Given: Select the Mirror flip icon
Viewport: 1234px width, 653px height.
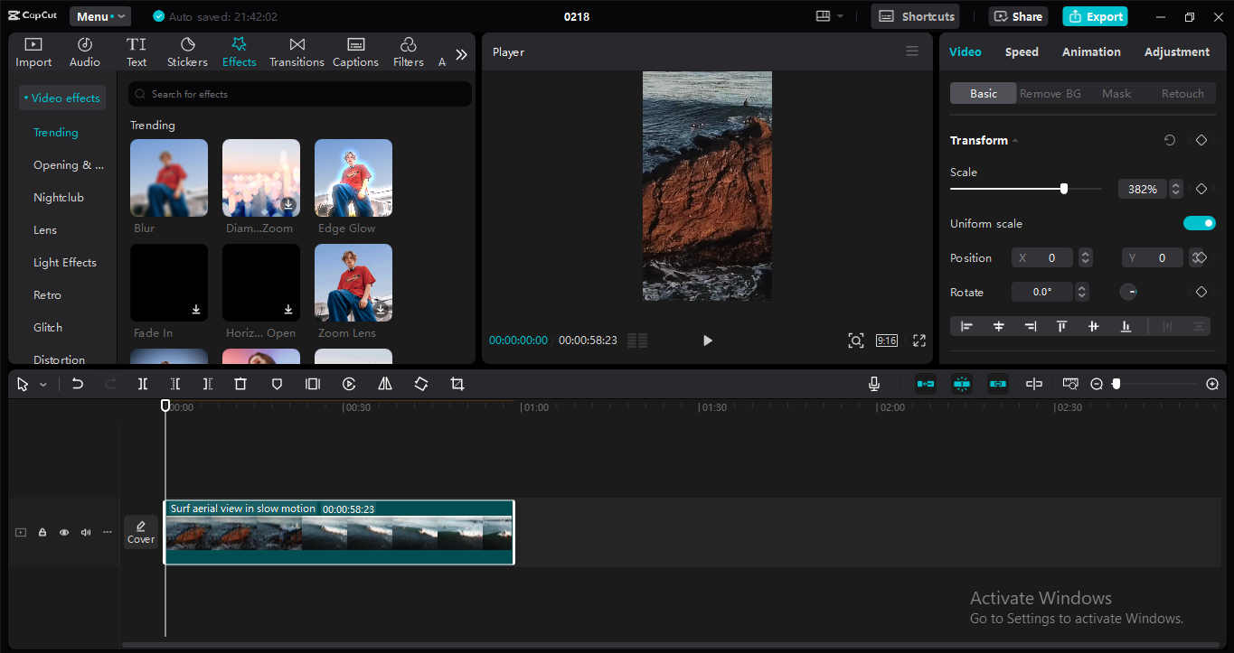Looking at the screenshot, I should [385, 384].
